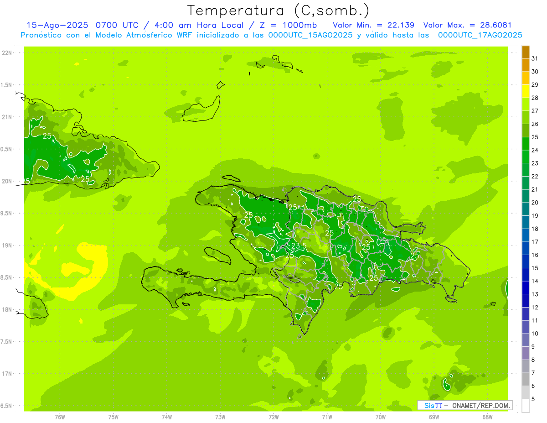The width and height of the screenshot is (547, 423).
Task: Click the '69W' longitude axis label
Action: 434,417
